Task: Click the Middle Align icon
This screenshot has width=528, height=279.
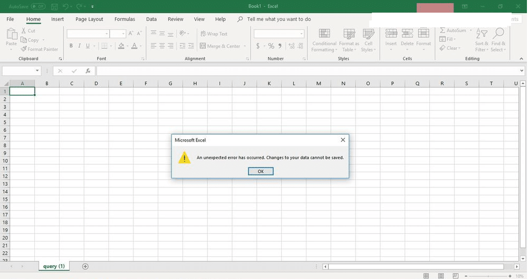Action: [162, 33]
